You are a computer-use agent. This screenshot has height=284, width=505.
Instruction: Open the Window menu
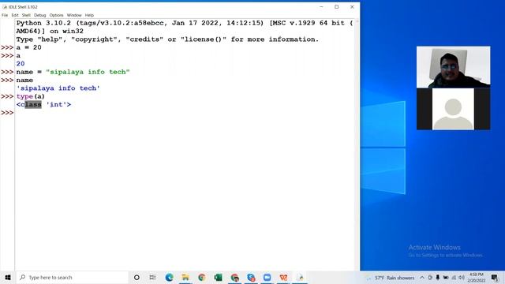(74, 15)
